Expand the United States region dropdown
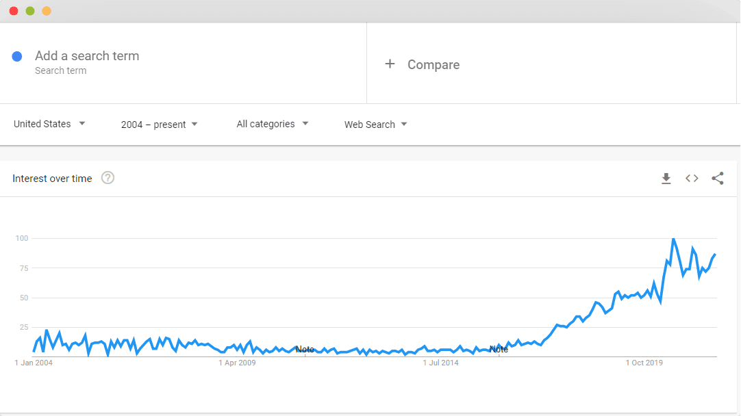 click(49, 124)
